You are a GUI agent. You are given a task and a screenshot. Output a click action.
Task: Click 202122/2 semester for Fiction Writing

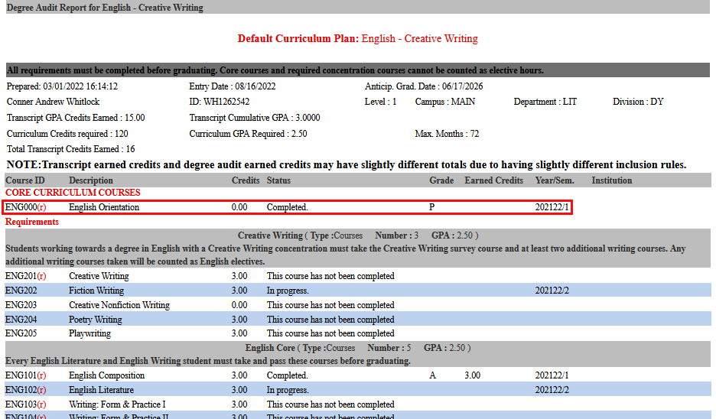click(x=552, y=291)
